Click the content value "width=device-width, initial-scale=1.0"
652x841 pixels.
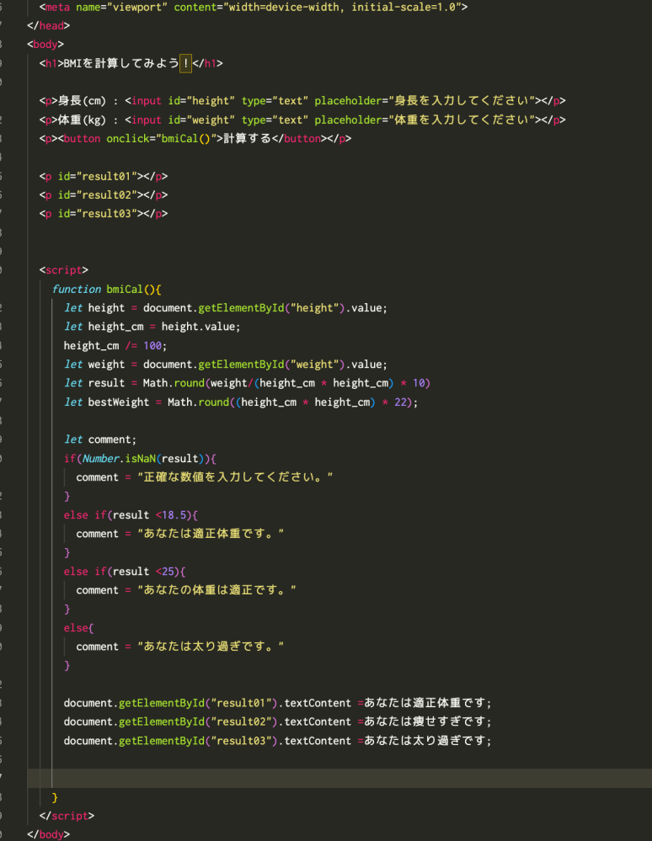coord(341,7)
